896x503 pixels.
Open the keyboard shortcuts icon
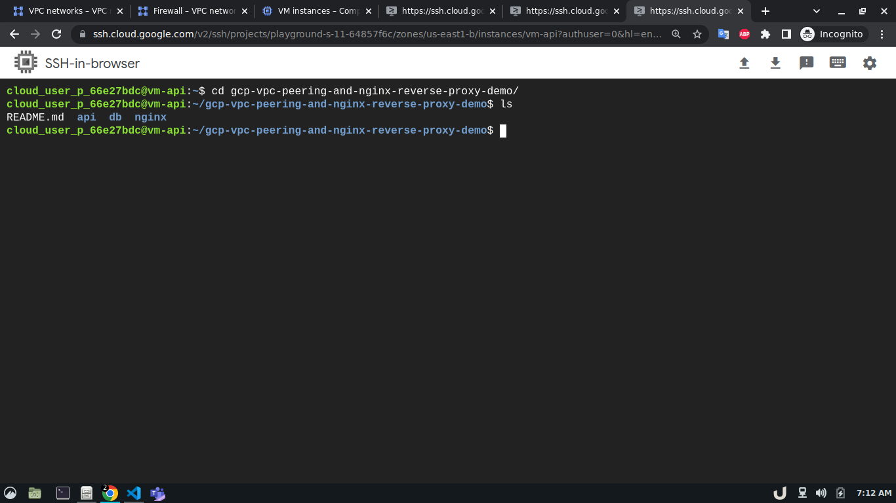point(838,63)
